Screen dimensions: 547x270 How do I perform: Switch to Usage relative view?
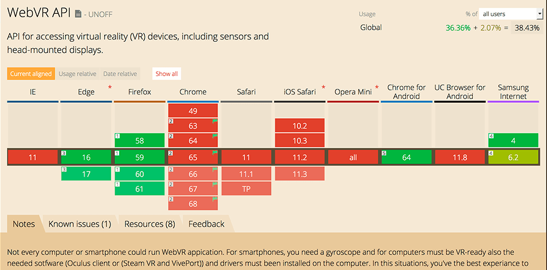tap(78, 74)
